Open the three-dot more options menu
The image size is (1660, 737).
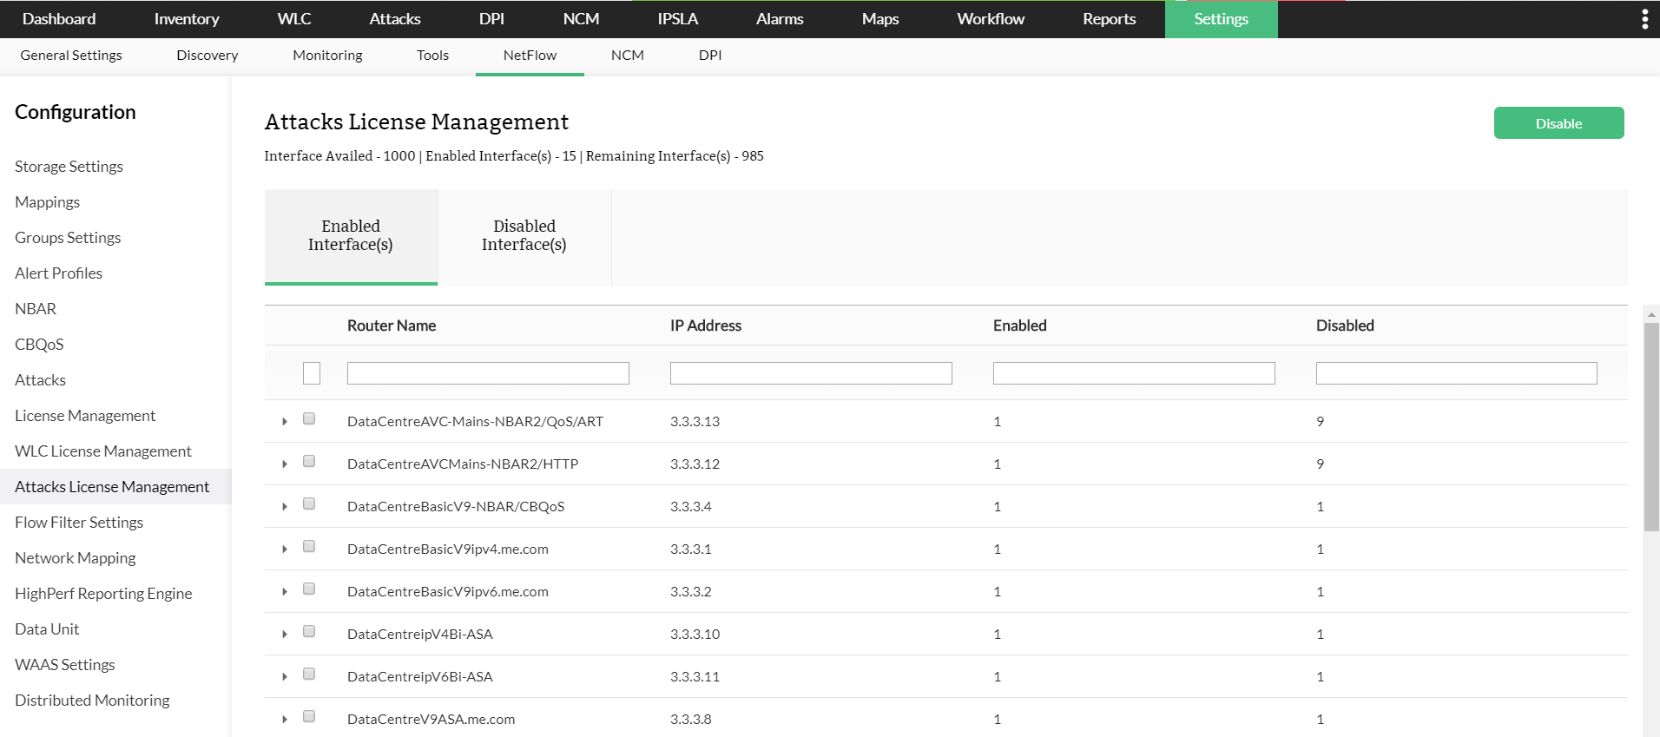point(1644,19)
